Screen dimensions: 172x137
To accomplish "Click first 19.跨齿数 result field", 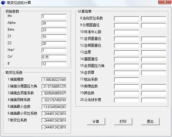I will (x=126, y=93).
